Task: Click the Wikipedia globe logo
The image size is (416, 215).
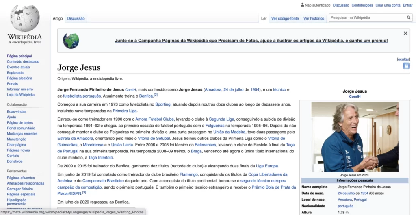Action: pos(25,19)
